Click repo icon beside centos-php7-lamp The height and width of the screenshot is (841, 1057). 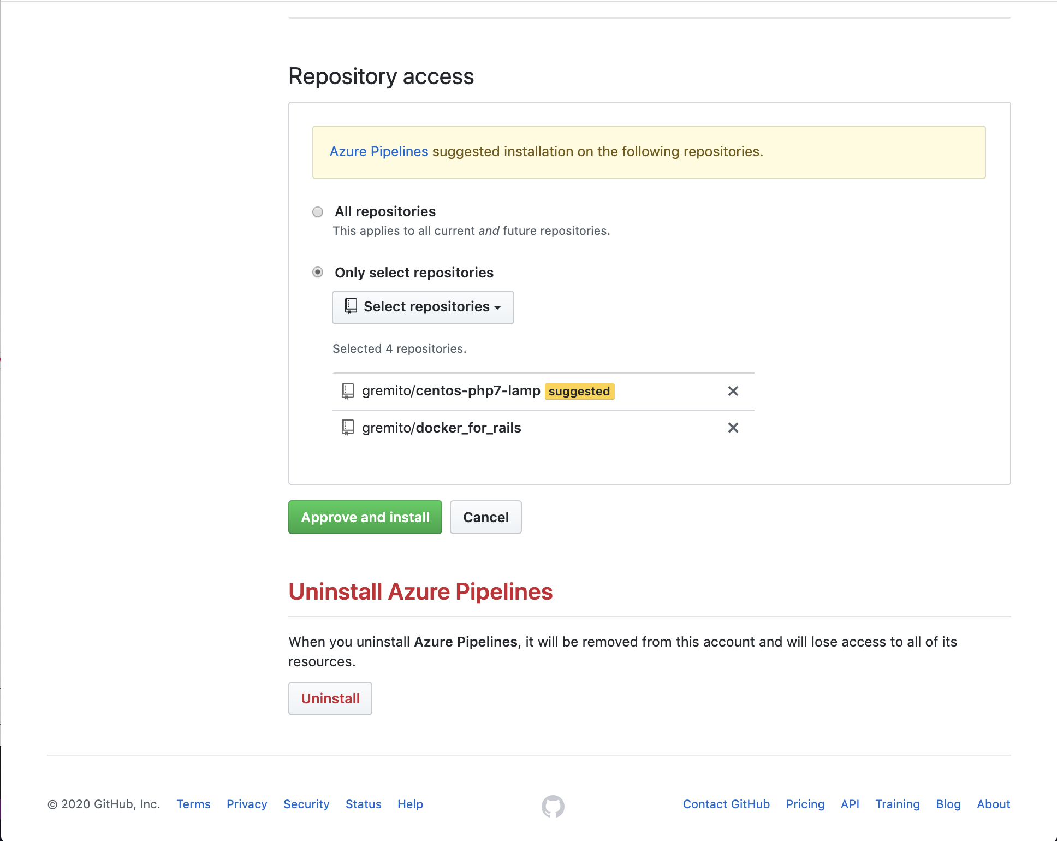[348, 391]
